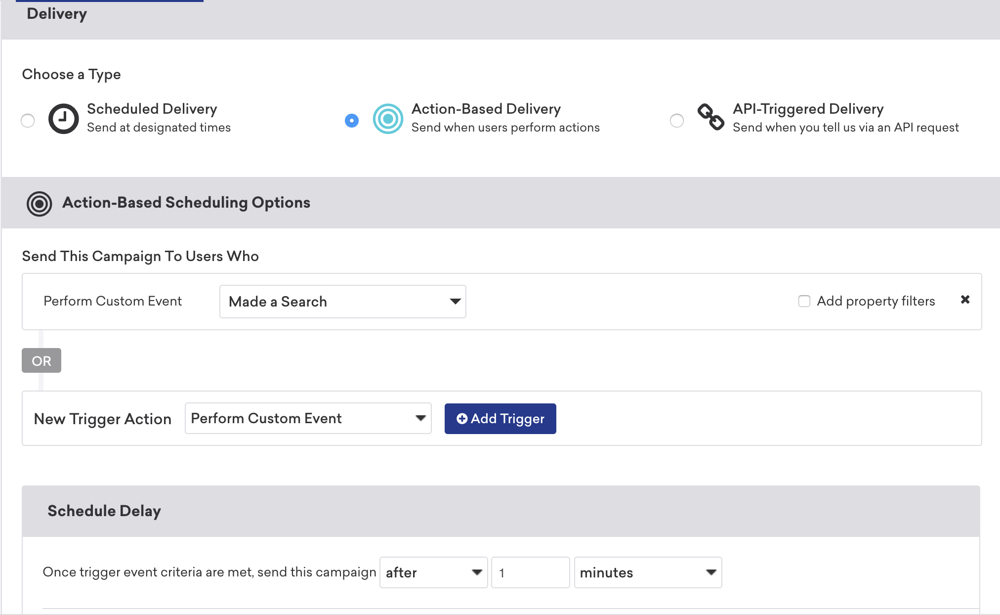Enable the API-Triggered Delivery radio button
Viewport: 1000px width, 615px height.
pyautogui.click(x=676, y=120)
